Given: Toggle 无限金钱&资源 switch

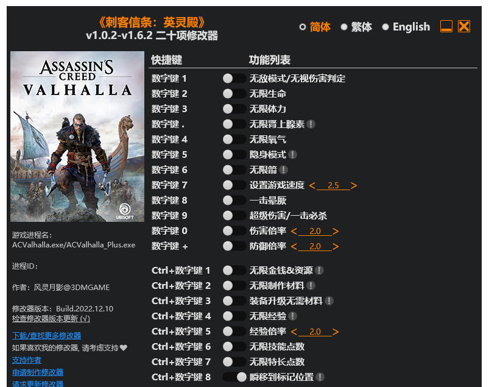Looking at the screenshot, I should [234, 270].
